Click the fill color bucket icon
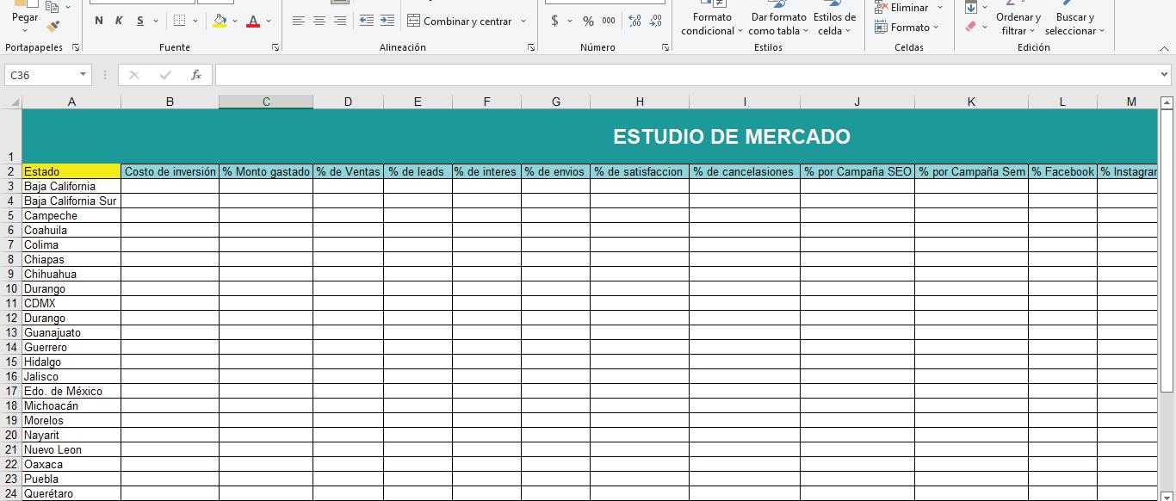This screenshot has width=1176, height=501. point(220,21)
